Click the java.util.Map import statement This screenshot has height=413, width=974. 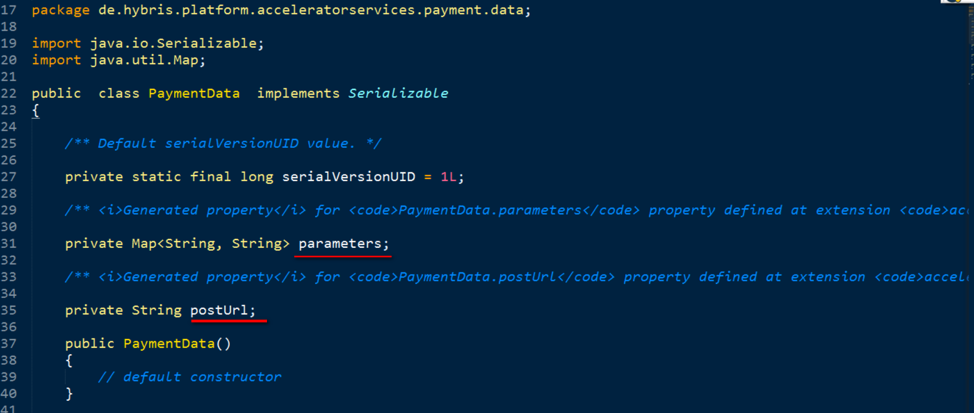(x=118, y=60)
